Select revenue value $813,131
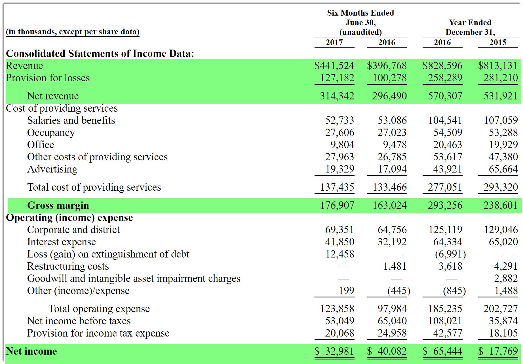This screenshot has height=364, width=523. click(x=498, y=66)
